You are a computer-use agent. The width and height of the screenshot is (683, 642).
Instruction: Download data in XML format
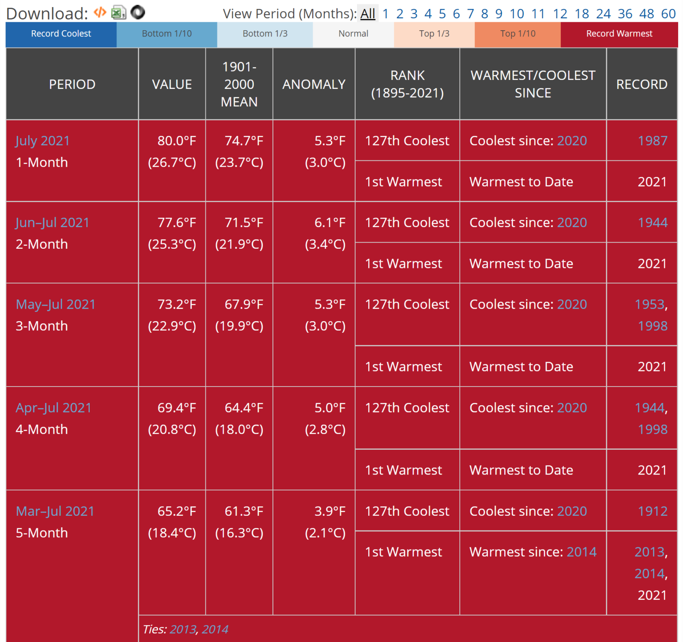pyautogui.click(x=100, y=12)
